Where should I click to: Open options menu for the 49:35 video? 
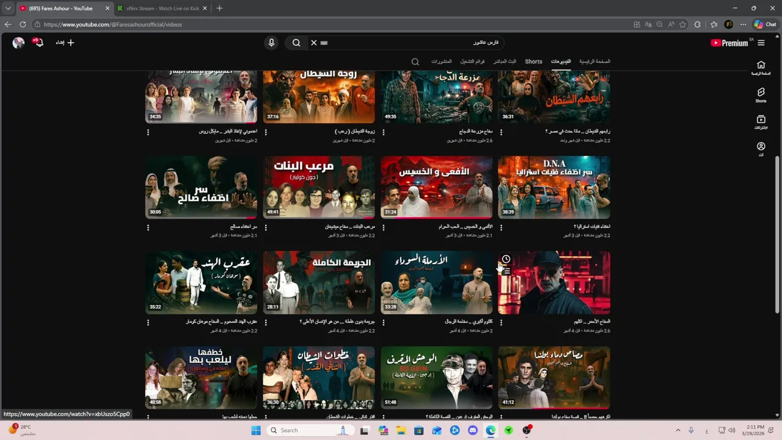point(384,132)
